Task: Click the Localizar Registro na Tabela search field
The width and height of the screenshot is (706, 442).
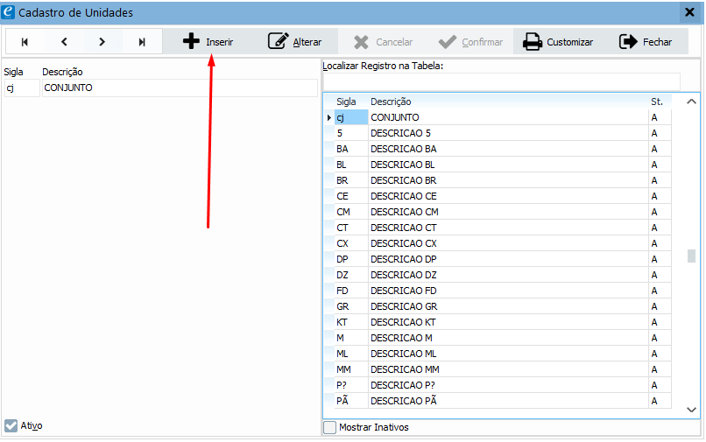Action: [501, 81]
